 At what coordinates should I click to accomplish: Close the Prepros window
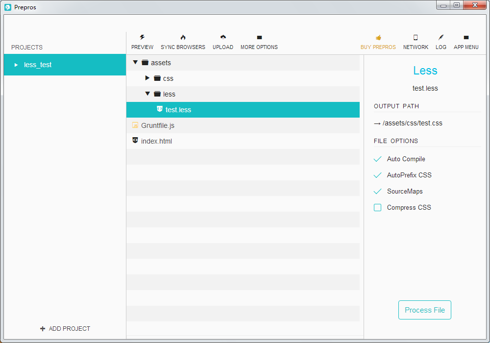click(x=475, y=5)
